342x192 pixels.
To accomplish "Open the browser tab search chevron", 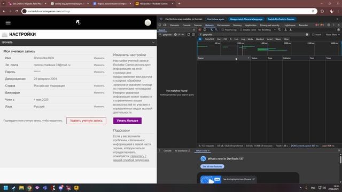I will (4, 4).
